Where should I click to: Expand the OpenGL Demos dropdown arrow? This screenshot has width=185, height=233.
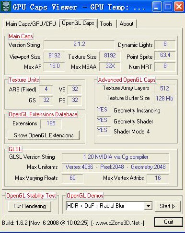(x=148, y=206)
